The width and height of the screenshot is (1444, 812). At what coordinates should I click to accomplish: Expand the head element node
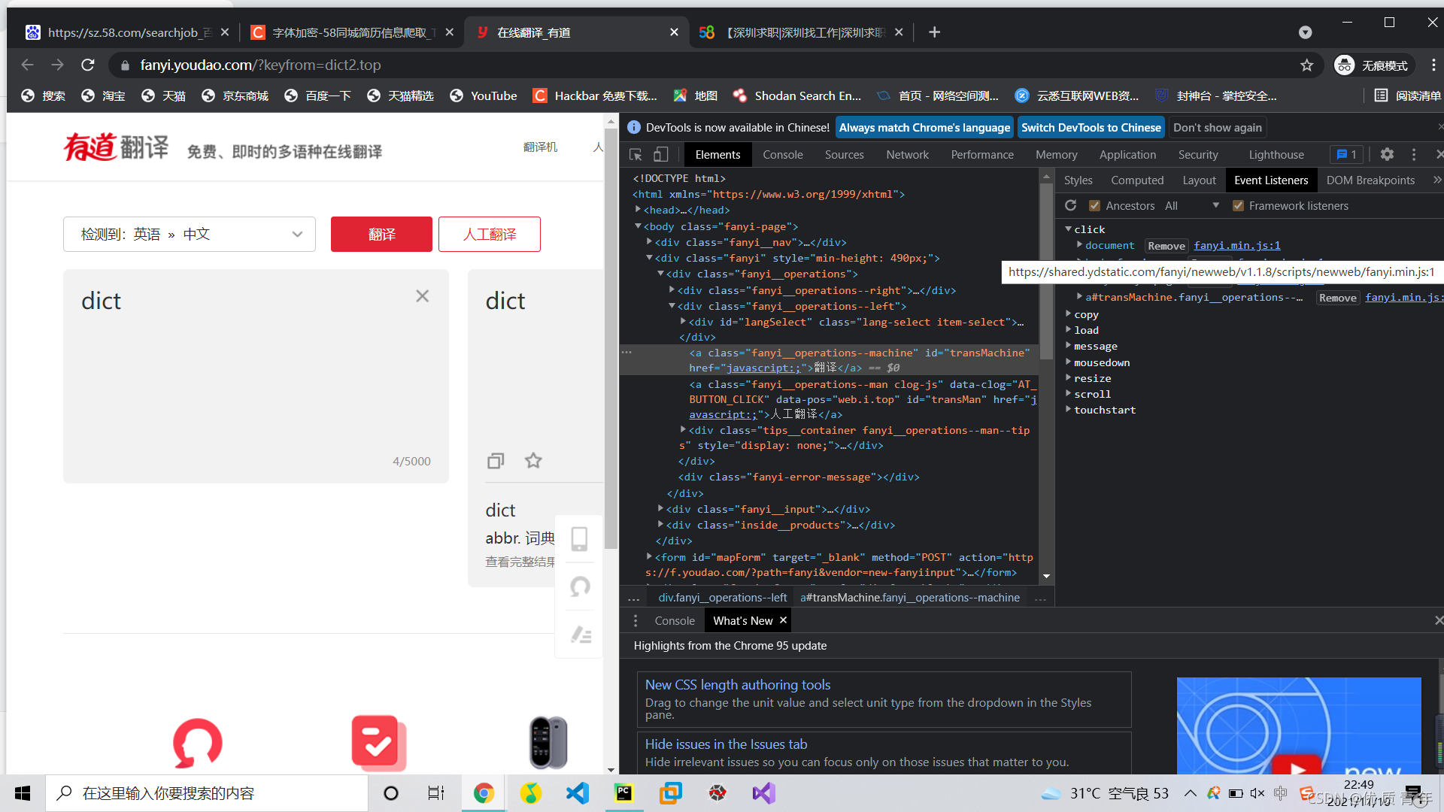pos(638,210)
